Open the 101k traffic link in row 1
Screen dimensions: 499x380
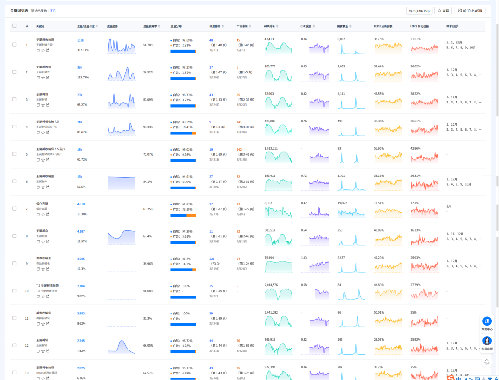[80, 40]
